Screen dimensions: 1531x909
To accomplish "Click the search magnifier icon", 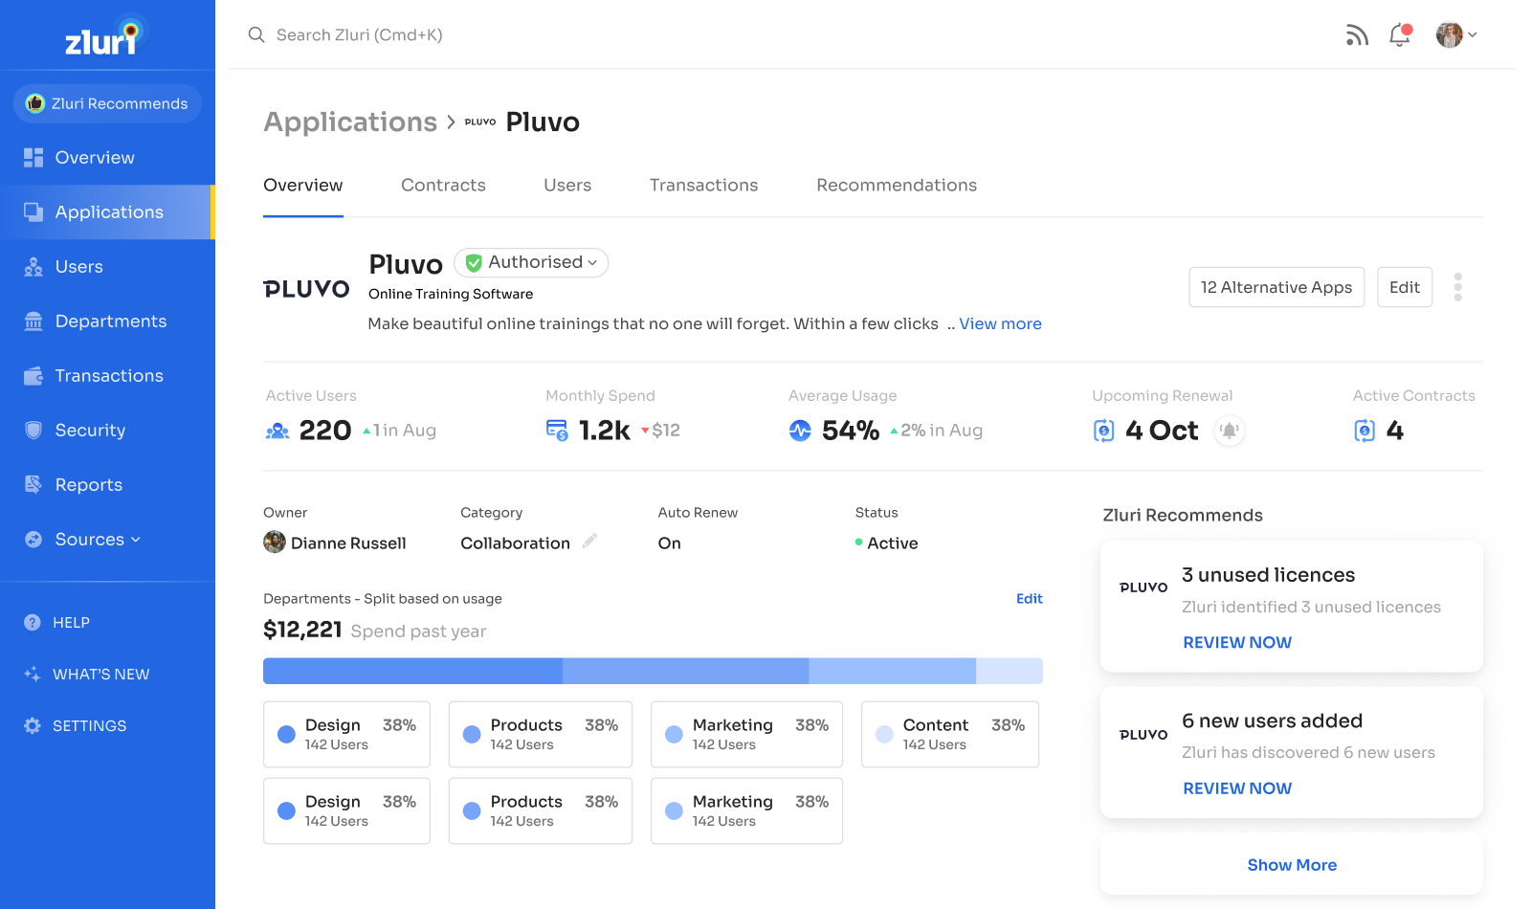I will [256, 35].
